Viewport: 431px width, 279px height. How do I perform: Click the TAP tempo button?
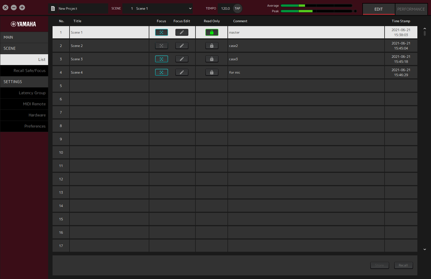click(237, 8)
